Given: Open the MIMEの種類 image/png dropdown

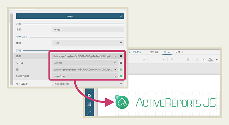Looking at the screenshot, I should pyautogui.click(x=85, y=76).
